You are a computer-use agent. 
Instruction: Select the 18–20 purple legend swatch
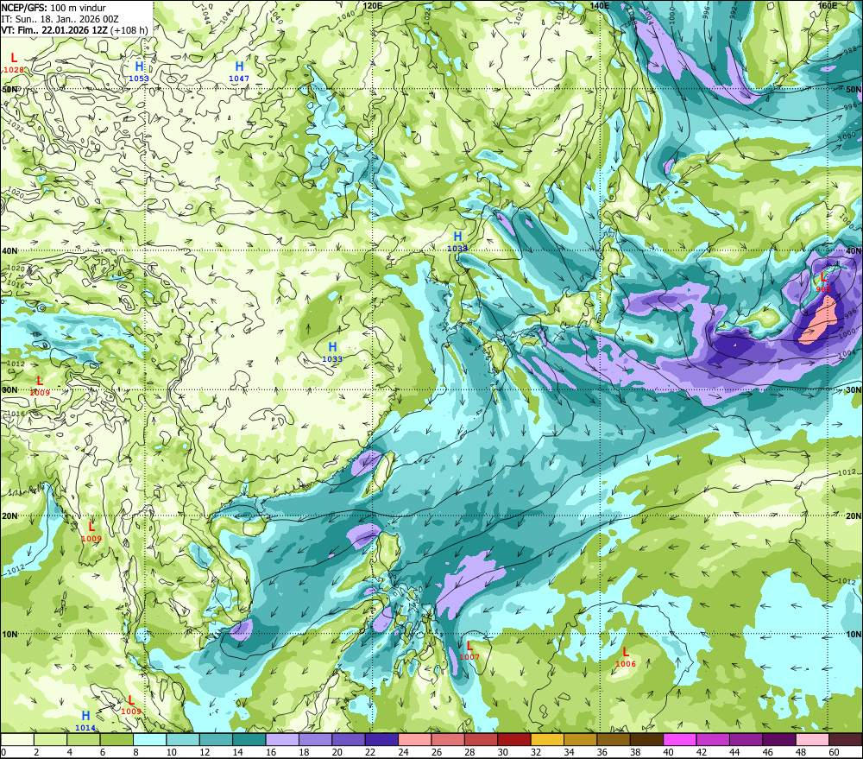click(315, 740)
